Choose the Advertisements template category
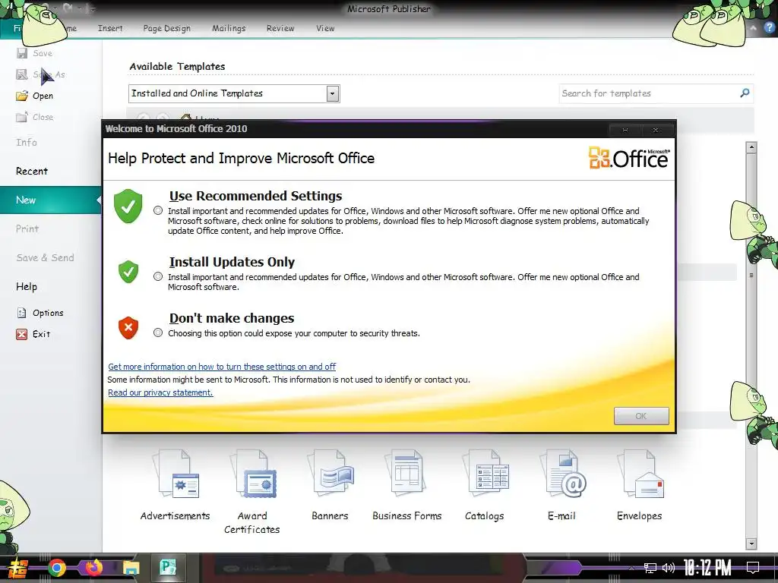Image resolution: width=778 pixels, height=583 pixels. point(176,485)
